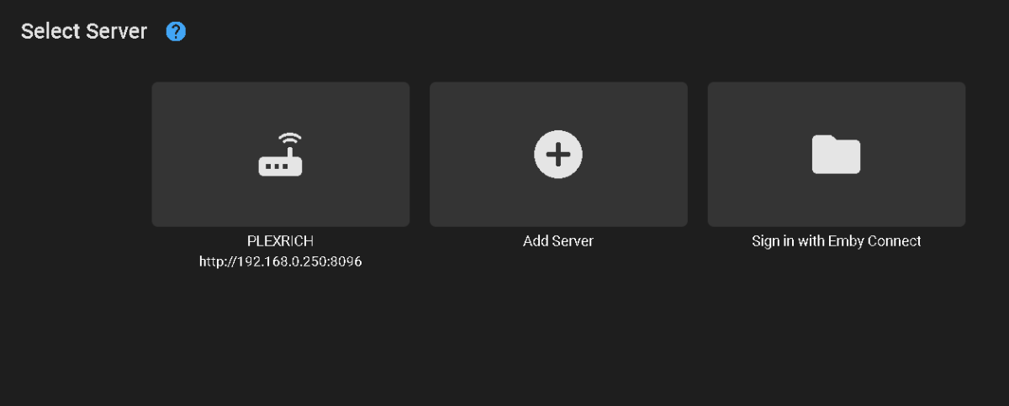This screenshot has height=406, width=1009.
Task: Click the folder icon for Emby Connect
Action: click(836, 156)
